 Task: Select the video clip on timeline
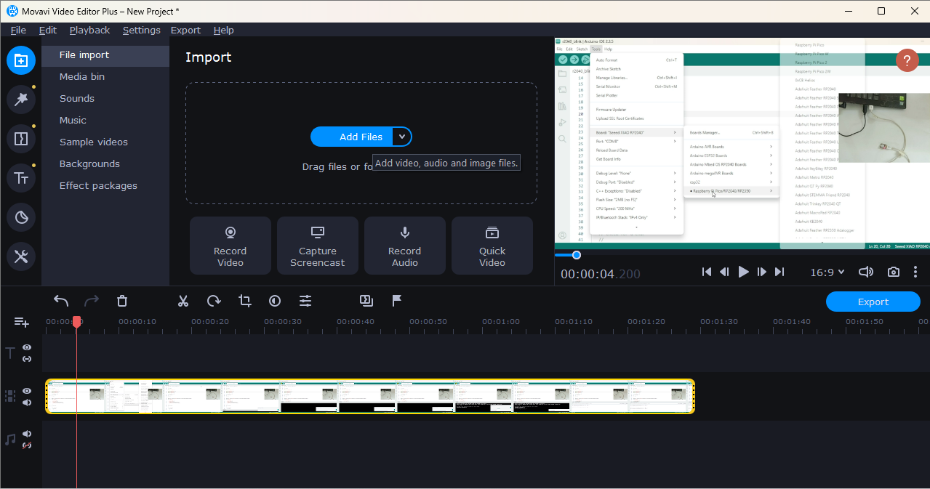coord(370,397)
